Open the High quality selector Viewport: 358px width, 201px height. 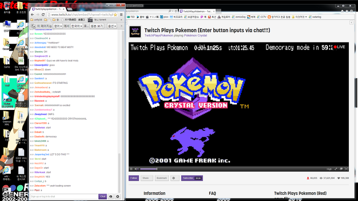pos(329,169)
